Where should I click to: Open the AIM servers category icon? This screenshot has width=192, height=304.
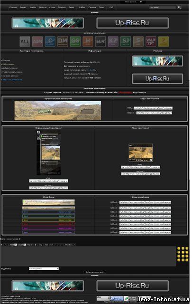click(37, 41)
